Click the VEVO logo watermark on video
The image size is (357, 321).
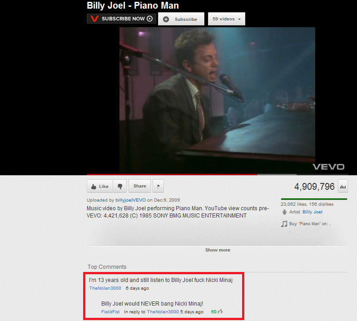click(328, 167)
